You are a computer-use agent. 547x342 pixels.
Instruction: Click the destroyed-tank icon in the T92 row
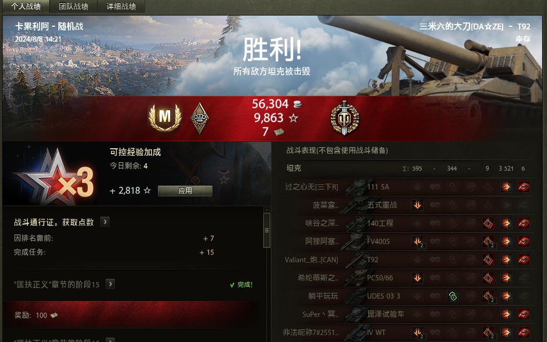(523, 260)
